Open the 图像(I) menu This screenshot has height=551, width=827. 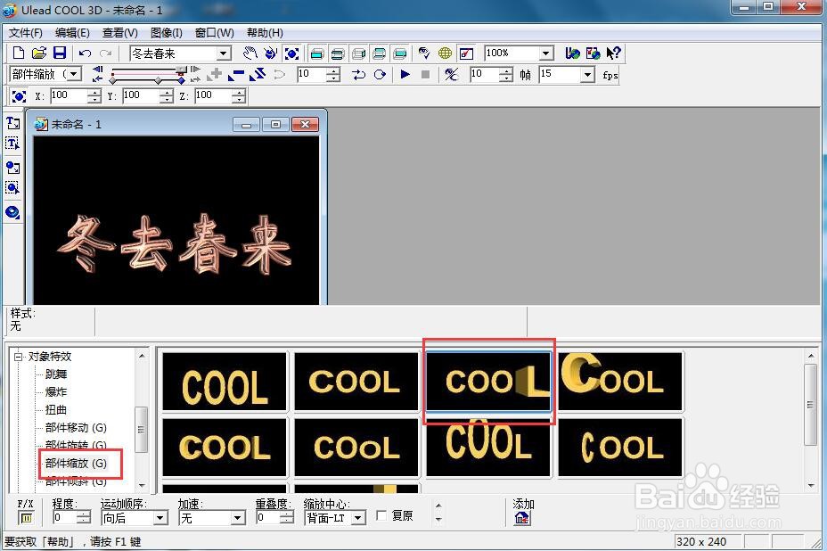(166, 33)
